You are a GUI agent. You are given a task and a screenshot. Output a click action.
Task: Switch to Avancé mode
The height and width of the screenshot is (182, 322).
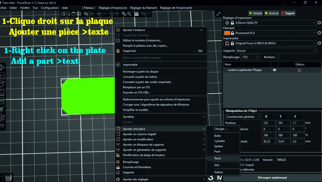click(x=272, y=13)
